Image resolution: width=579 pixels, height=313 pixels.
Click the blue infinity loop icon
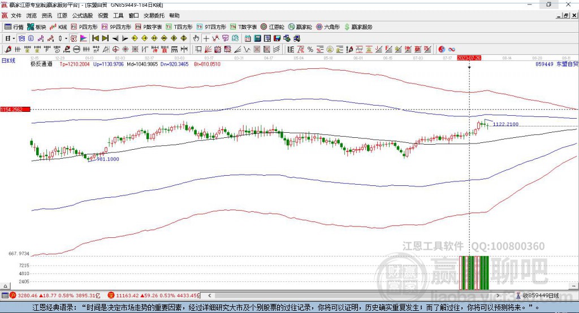(x=452, y=49)
